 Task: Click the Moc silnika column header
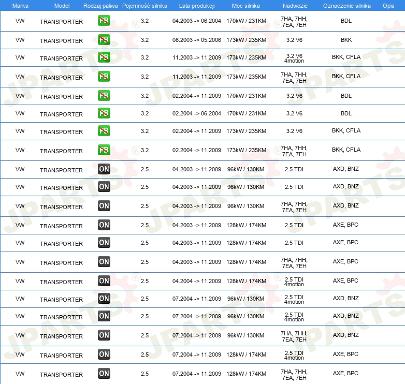(x=246, y=6)
